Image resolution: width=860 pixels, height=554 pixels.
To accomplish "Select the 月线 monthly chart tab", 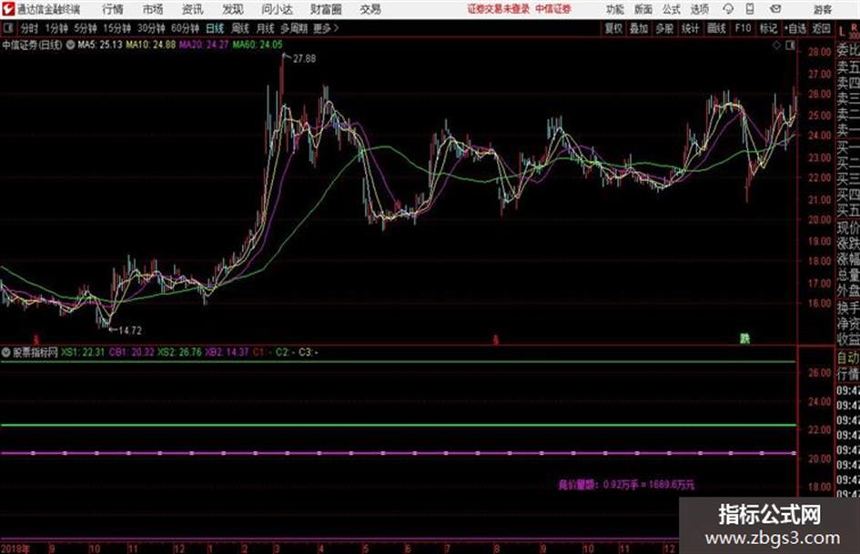I will (266, 28).
